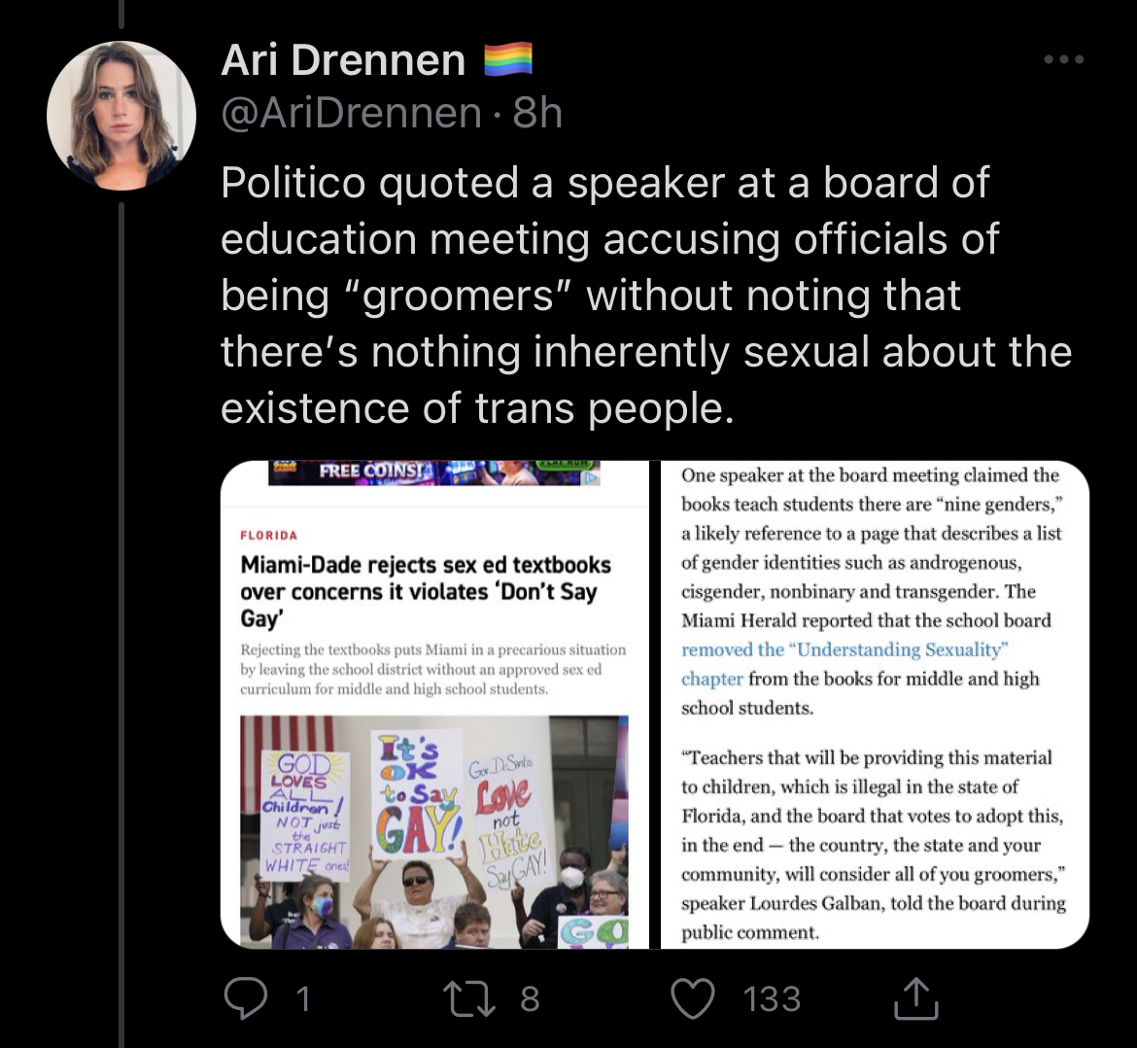Open the three-dot more options menu

(1064, 59)
